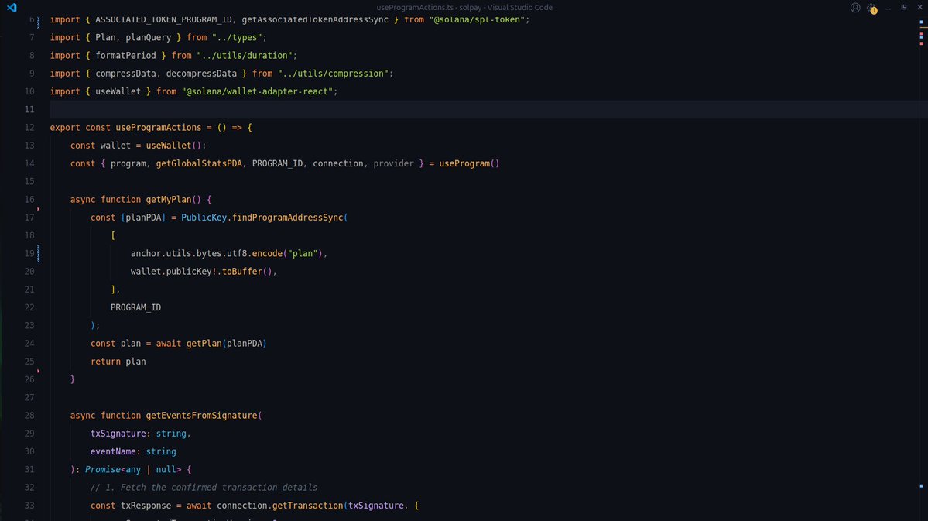Image resolution: width=928 pixels, height=521 pixels.
Task: Open the Accounts profile icon
Action: 855,8
